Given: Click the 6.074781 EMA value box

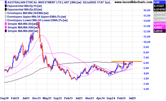Looking at the screenshot, I should [160, 9].
